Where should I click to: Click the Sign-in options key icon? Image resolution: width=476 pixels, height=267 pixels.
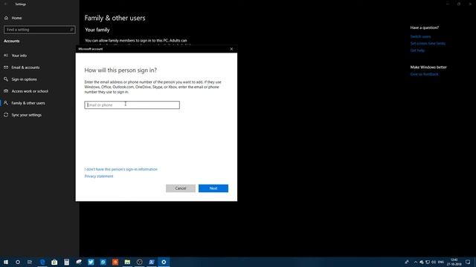click(6, 79)
